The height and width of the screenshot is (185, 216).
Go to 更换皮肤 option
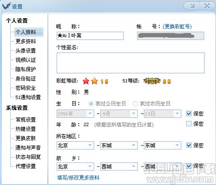click(x=25, y=138)
